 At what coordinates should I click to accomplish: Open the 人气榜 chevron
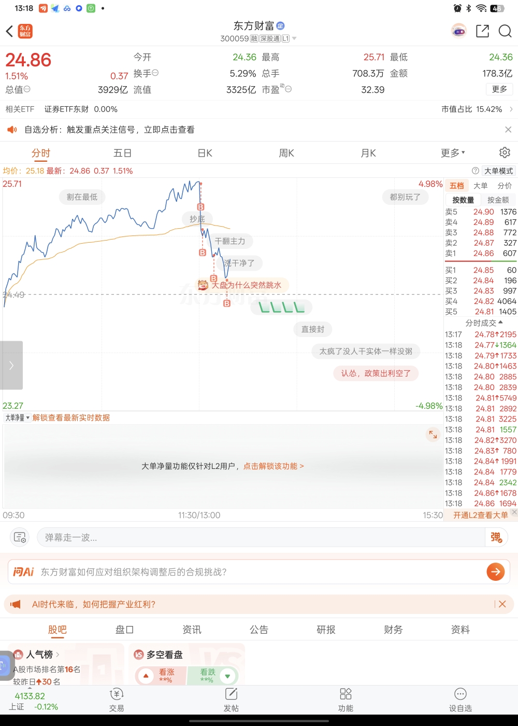pos(57,654)
